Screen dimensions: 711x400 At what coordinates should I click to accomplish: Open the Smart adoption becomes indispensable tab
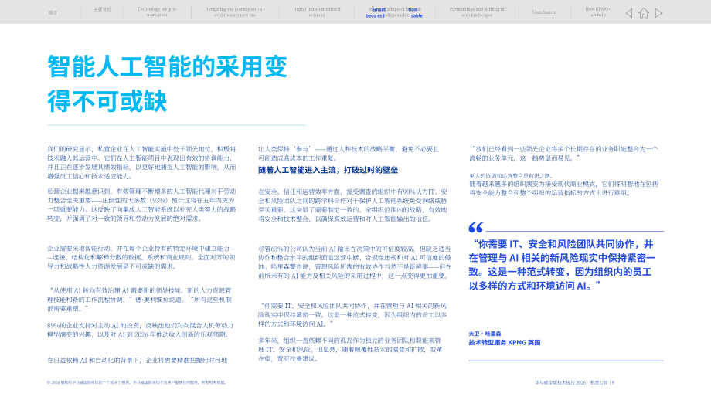(x=394, y=12)
